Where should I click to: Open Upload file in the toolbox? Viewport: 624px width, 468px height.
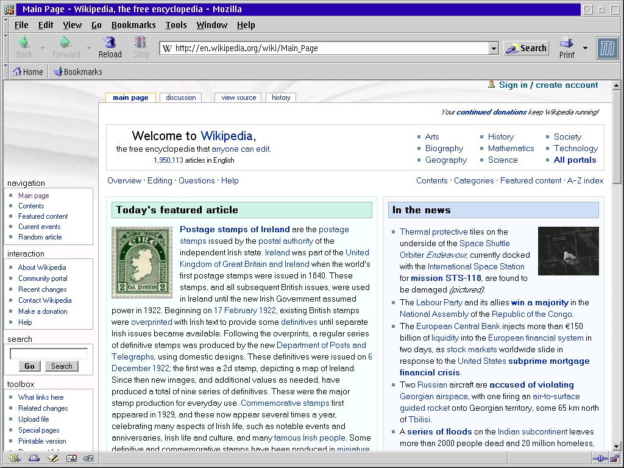(x=34, y=419)
